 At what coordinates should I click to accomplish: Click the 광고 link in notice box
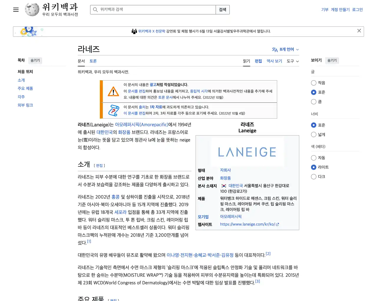click(153, 85)
